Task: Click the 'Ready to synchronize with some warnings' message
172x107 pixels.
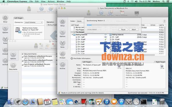Action: [83, 93]
